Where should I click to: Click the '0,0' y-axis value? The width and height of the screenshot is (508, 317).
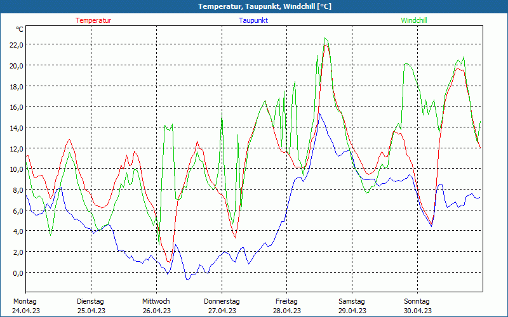click(x=18, y=273)
